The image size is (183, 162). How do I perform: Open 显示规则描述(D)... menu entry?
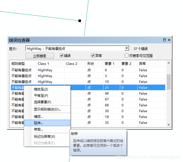point(48,109)
